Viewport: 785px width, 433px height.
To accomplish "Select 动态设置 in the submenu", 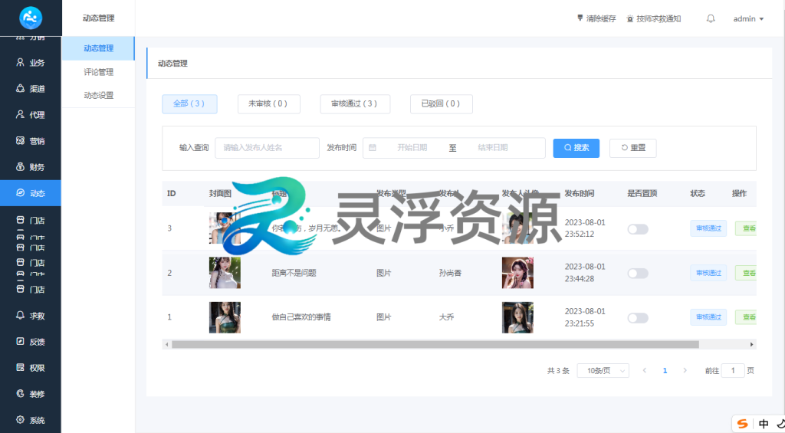I will coord(99,95).
